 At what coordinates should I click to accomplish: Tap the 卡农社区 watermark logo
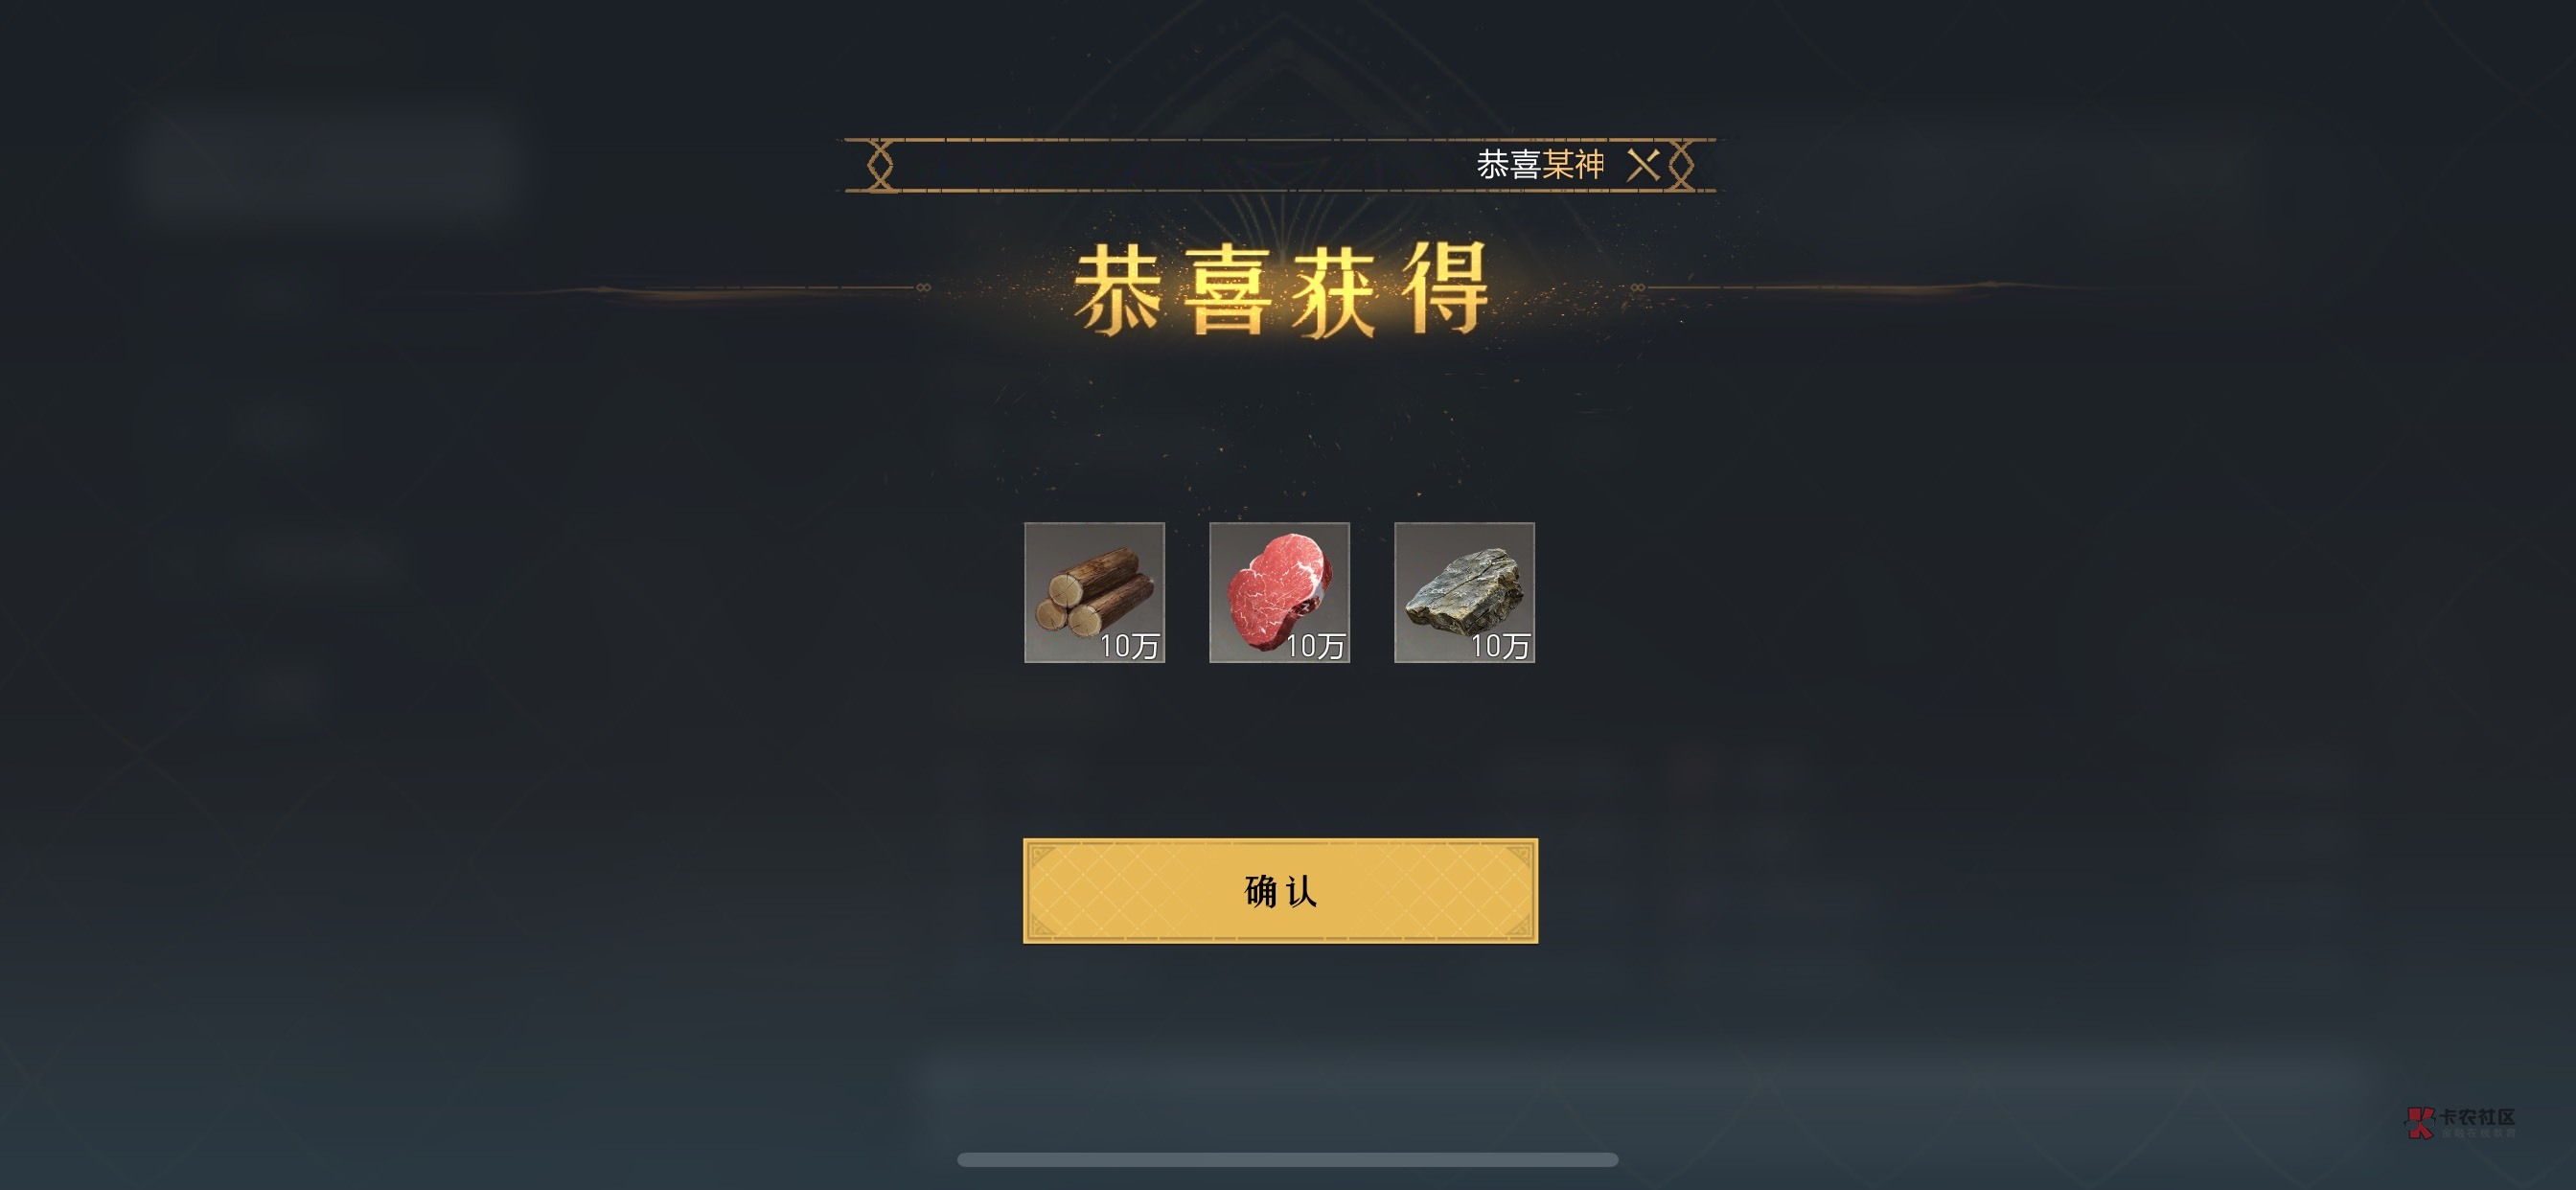coord(2420,1122)
